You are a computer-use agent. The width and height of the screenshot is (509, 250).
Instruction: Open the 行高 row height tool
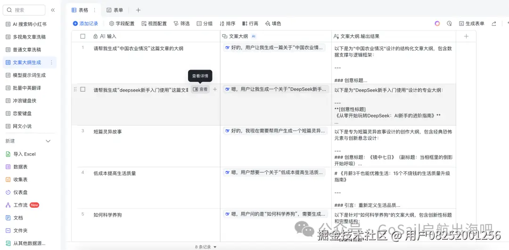coord(250,23)
